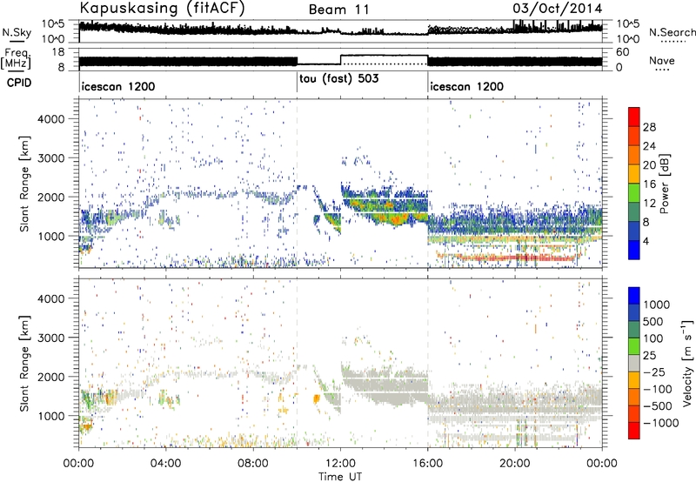Click the "icescan 1200" label starting at 16:00
Image resolution: width=696 pixels, height=482 pixels.
(467, 86)
